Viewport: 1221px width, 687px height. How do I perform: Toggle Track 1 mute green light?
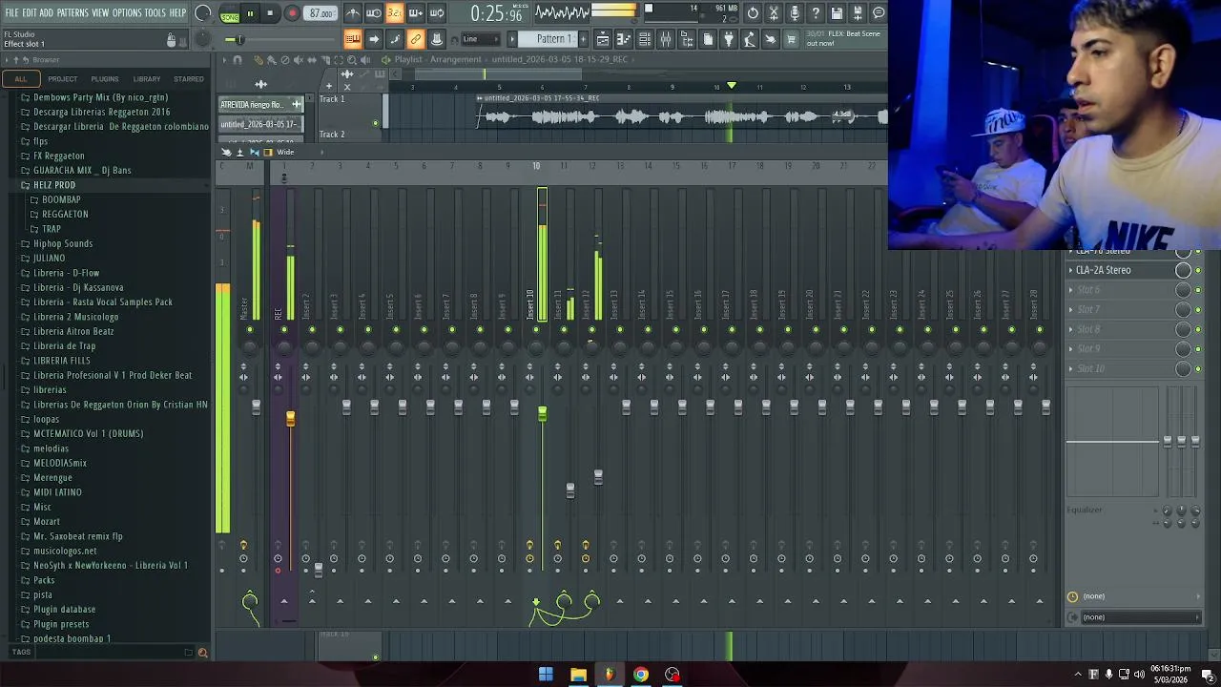click(375, 123)
